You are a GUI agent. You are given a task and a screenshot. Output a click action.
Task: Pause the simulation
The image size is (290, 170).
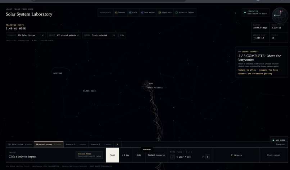coord(112,155)
